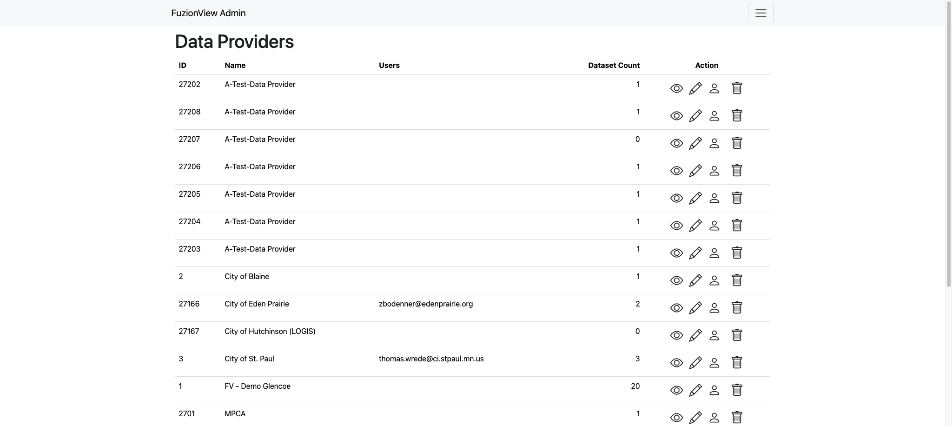Open edit pencil for provider 27205
The width and height of the screenshot is (952, 426).
(x=695, y=198)
